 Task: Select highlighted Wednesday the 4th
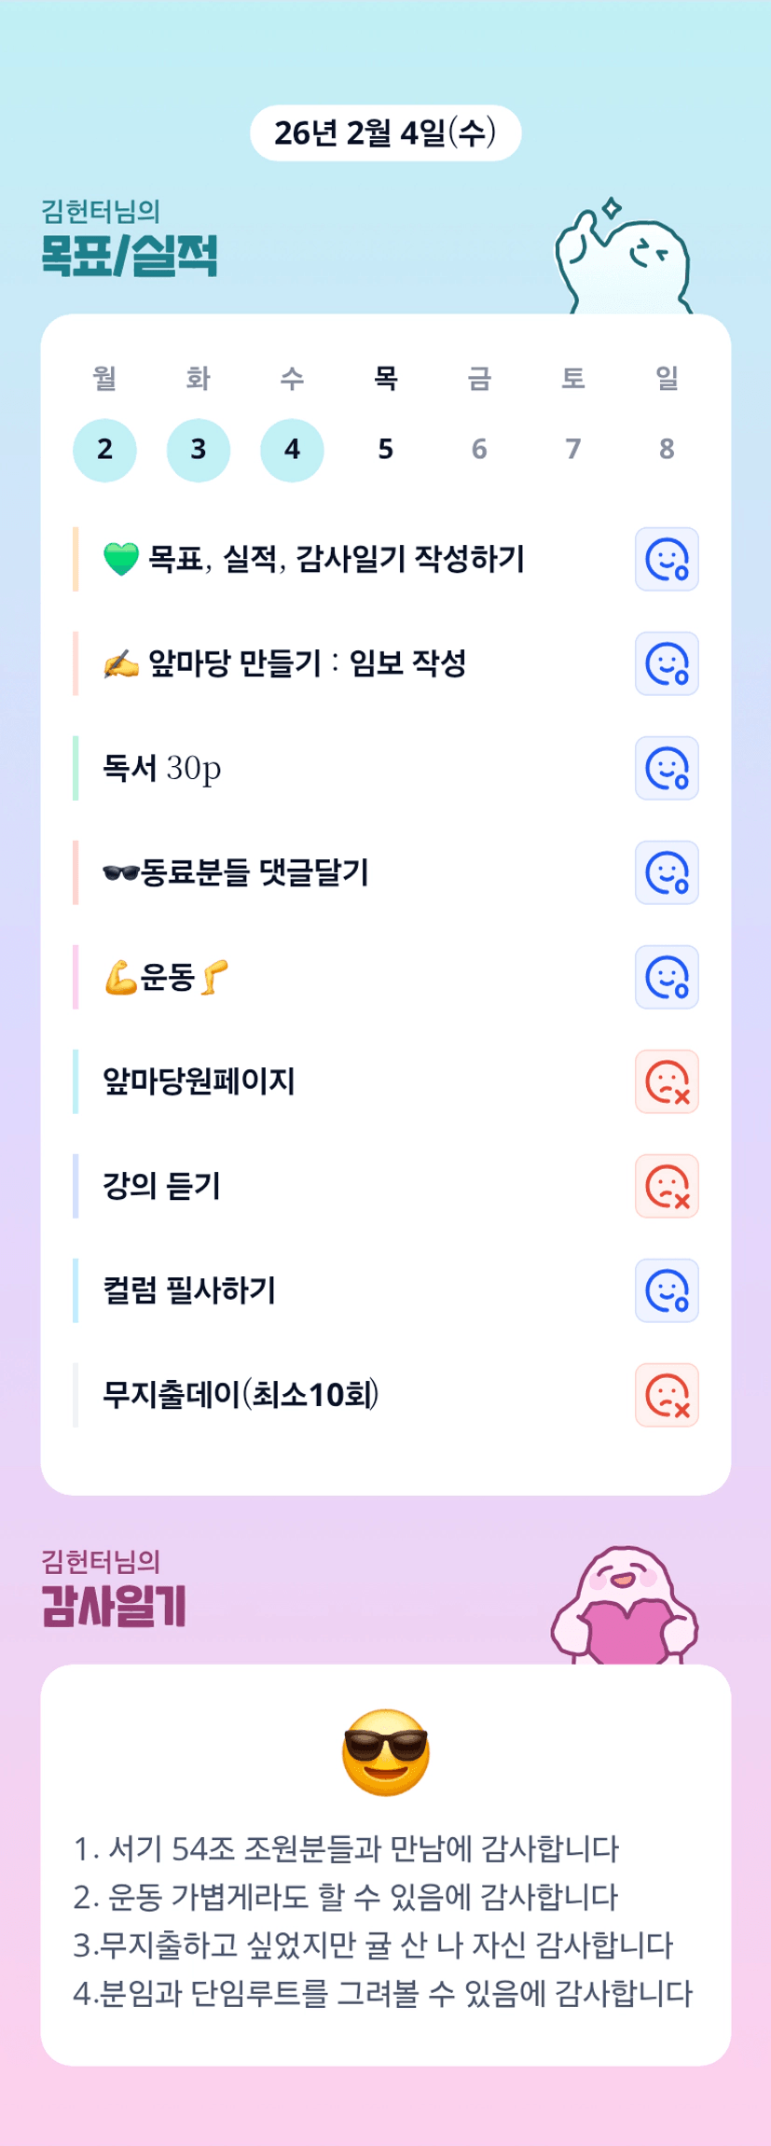coord(292,450)
